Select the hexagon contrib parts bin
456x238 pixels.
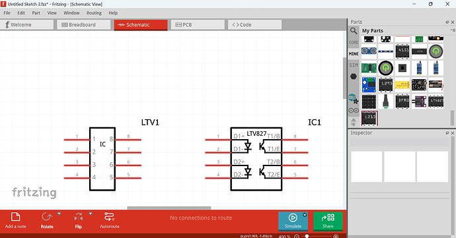point(354,76)
